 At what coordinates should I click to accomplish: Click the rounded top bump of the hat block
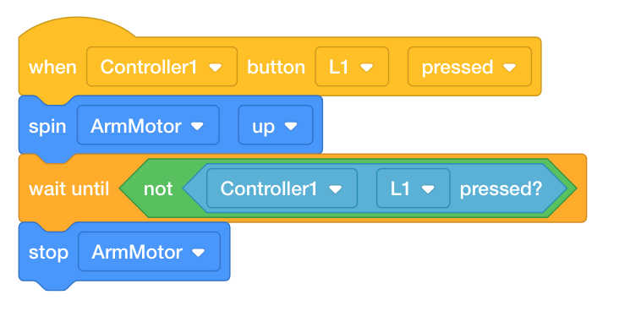(x=77, y=27)
